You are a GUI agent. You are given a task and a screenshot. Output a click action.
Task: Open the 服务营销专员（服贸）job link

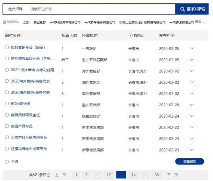pos(28,47)
